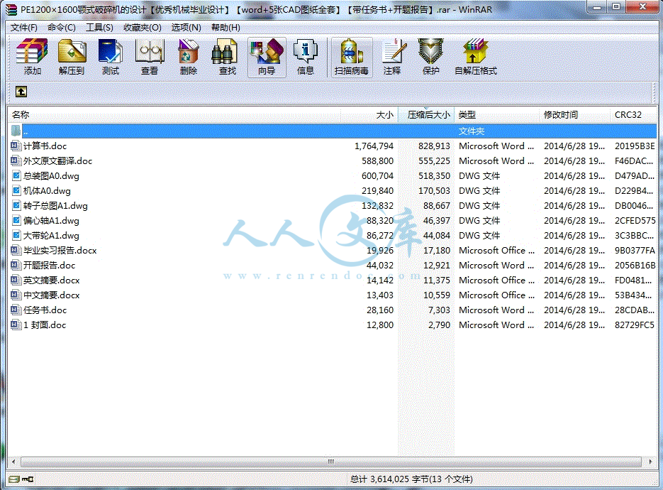Click the key password icon in the status bar
This screenshot has width=663, height=490.
[x=28, y=479]
